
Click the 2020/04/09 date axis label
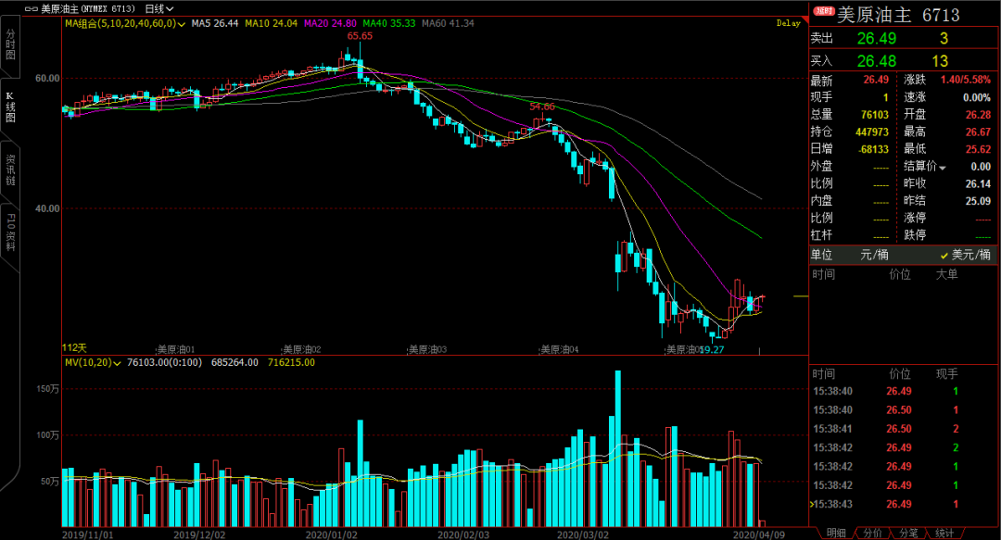759,534
